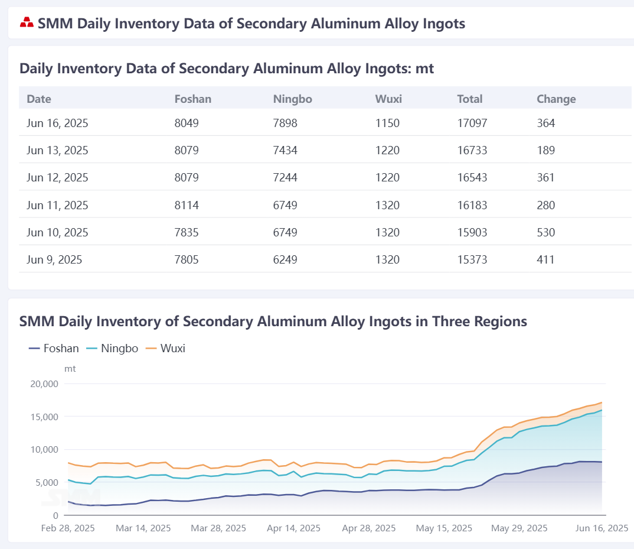
Task: Click Total value 16733
Action: [x=472, y=150]
